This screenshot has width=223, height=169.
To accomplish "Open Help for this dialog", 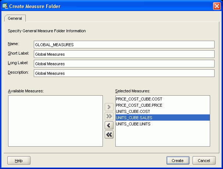I will [19, 161].
